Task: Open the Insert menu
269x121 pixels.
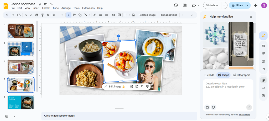Action: [x=36, y=8]
